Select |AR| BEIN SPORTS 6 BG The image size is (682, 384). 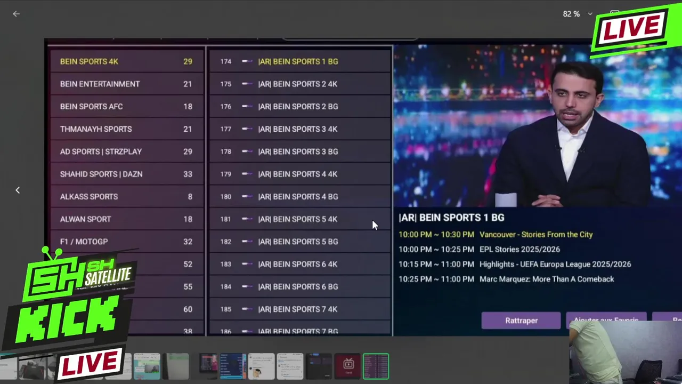[x=300, y=286]
